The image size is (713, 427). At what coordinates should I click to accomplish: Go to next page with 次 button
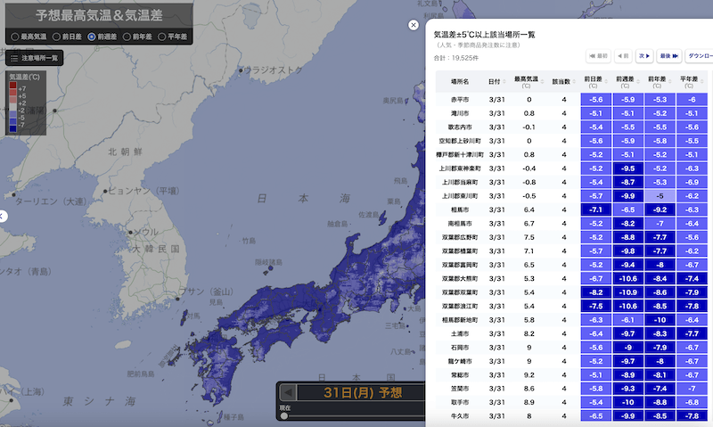[x=644, y=56]
